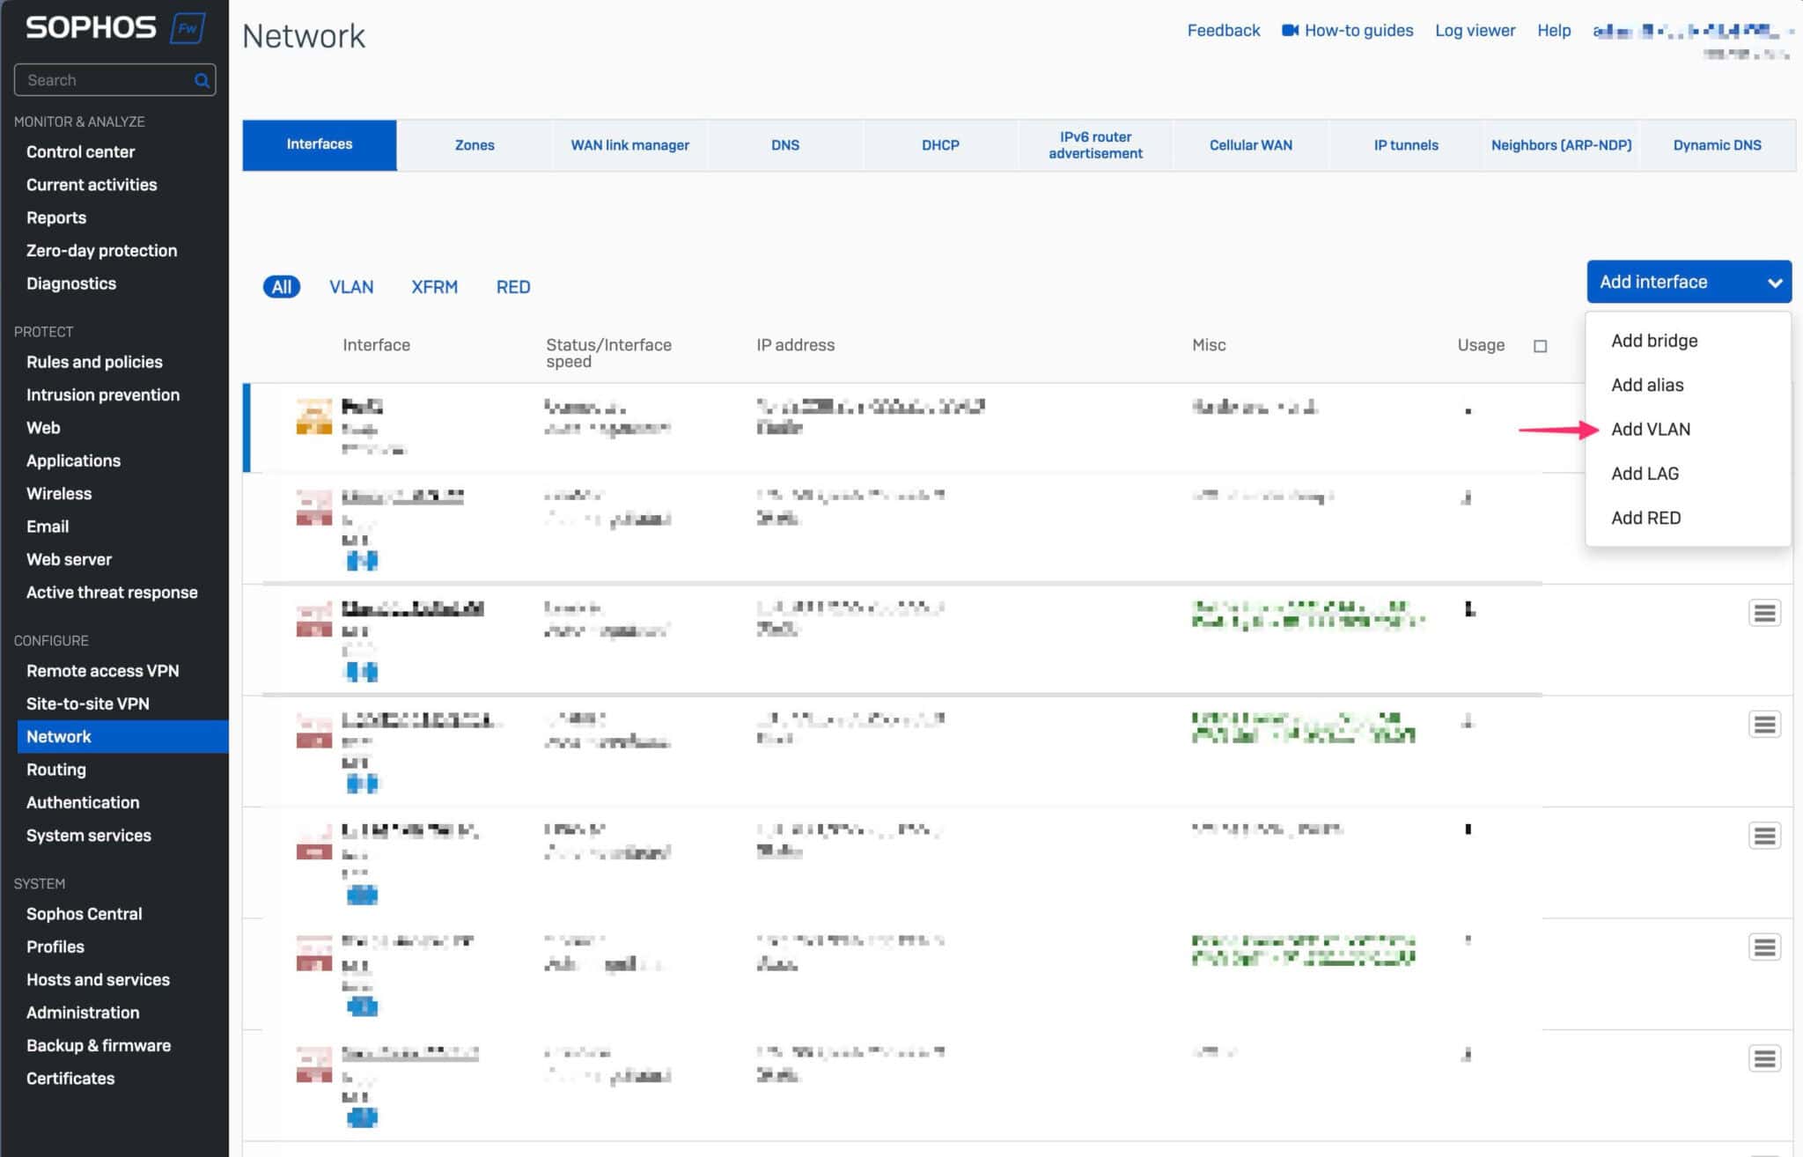This screenshot has height=1157, width=1803.
Task: Click the Feedback link in the header
Action: click(1224, 30)
